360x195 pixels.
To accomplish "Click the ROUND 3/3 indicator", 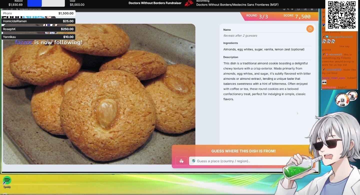I will click(257, 16).
